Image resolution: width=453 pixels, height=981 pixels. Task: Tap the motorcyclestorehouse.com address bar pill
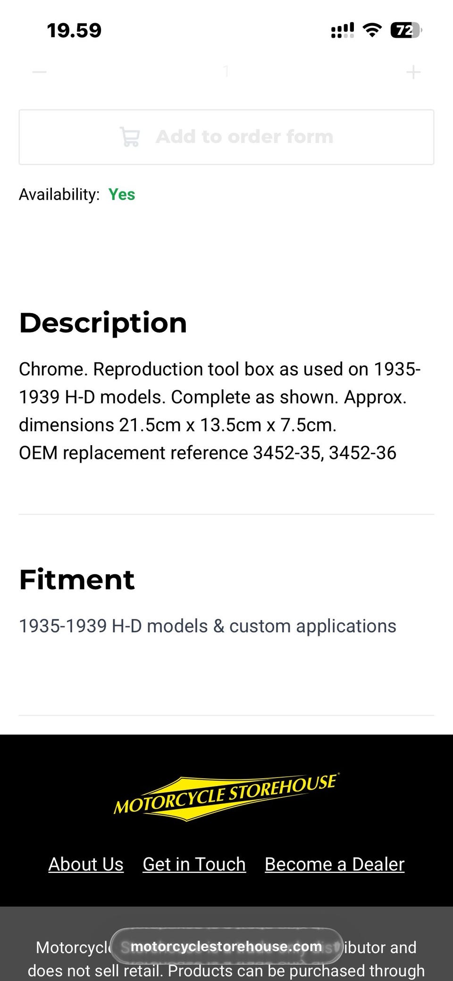tap(226, 946)
